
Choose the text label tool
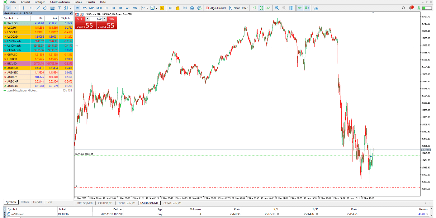(59, 8)
